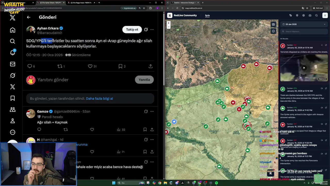Click the RedLine header search icon
330x186 pixels.
[x=316, y=16]
